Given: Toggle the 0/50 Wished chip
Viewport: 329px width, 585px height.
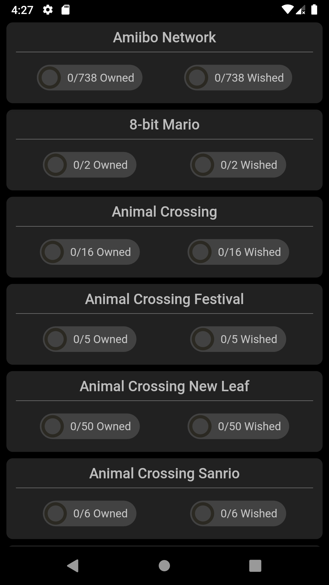Looking at the screenshot, I should coord(238,426).
